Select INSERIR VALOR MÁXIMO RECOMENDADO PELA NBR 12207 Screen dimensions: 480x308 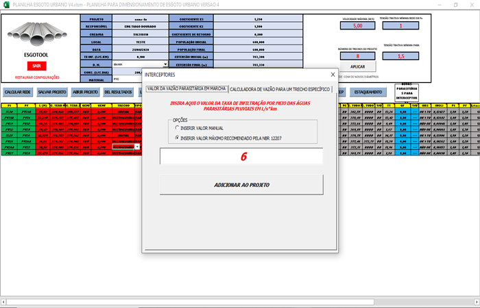pos(178,138)
